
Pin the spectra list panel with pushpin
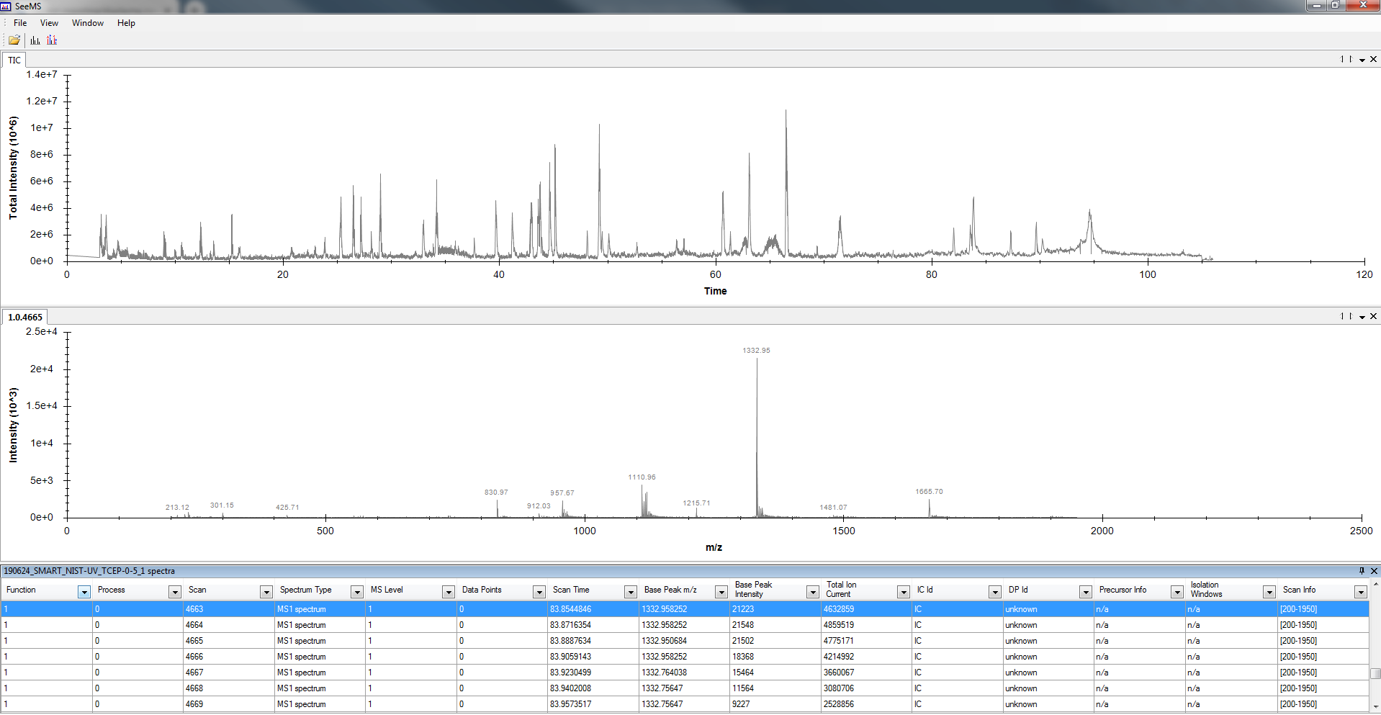[x=1362, y=571]
